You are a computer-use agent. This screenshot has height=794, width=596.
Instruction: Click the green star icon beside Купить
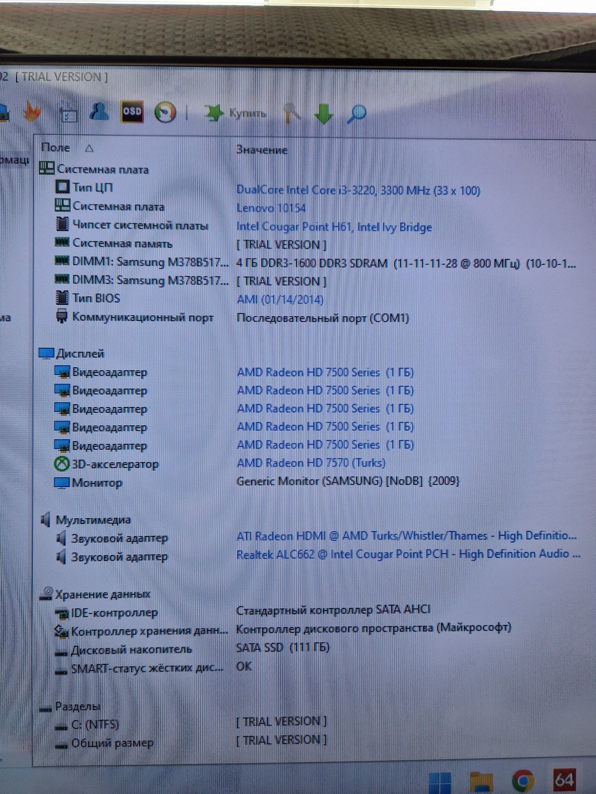214,113
